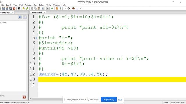This screenshot has width=186, height=104.
Task: Click the Find magnifier toolbar icon
Action: click(47, 8)
